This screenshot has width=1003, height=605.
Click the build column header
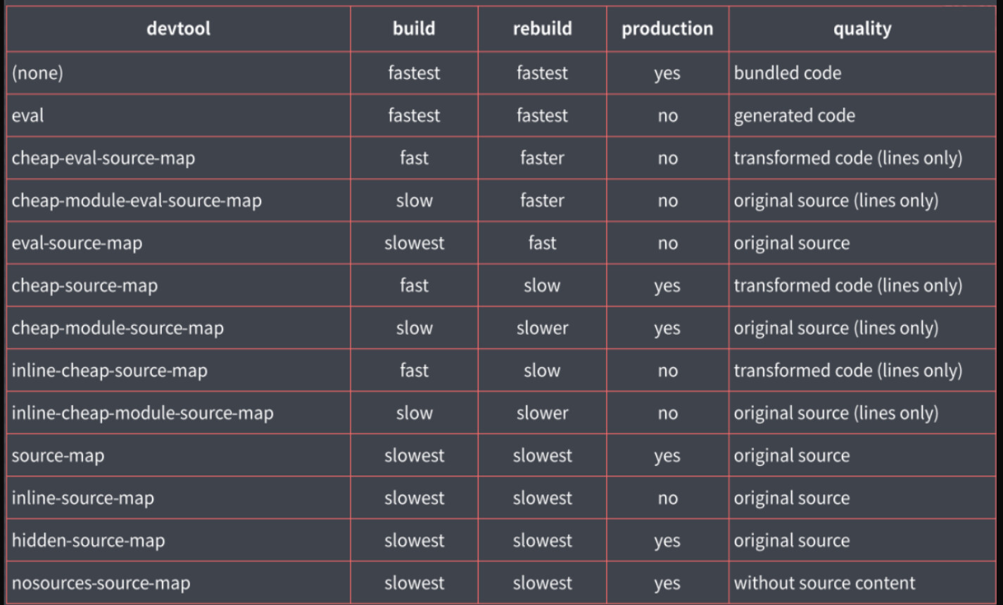tap(414, 29)
